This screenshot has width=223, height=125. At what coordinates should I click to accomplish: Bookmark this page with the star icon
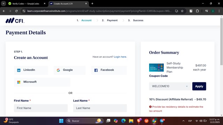click(182, 11)
